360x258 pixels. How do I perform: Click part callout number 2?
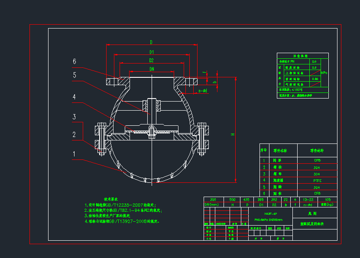[74, 134]
